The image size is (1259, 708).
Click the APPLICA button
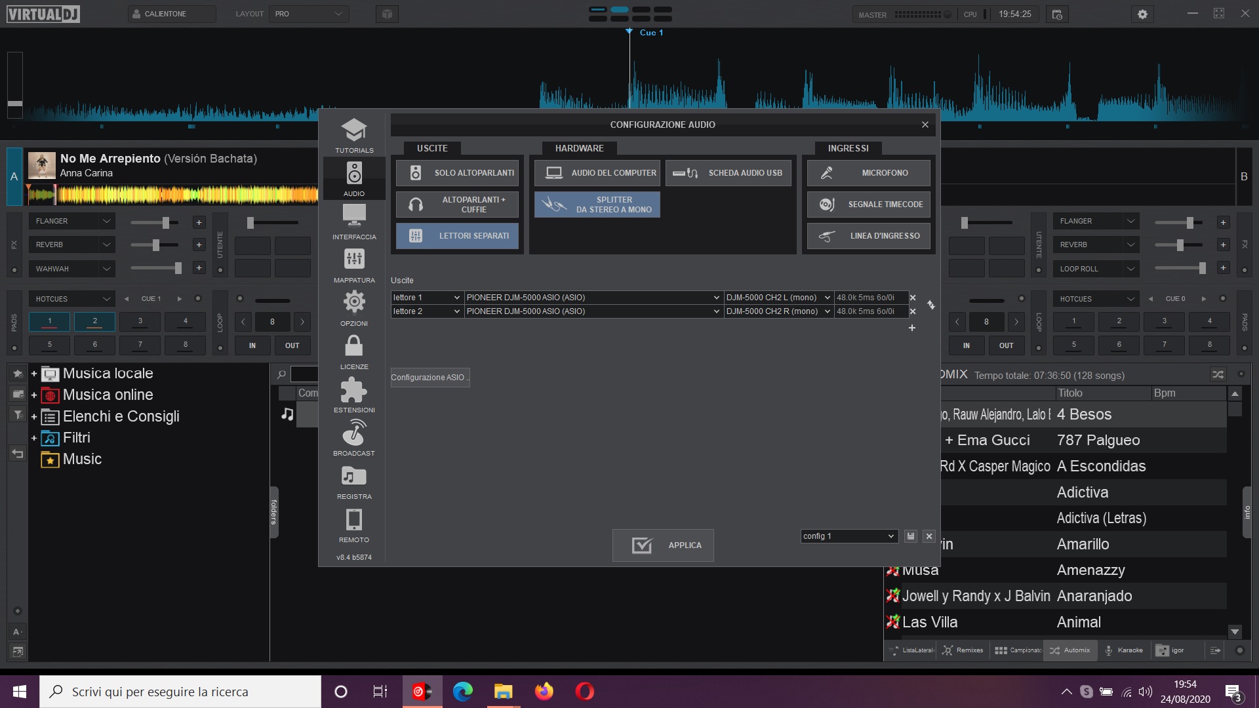point(662,545)
